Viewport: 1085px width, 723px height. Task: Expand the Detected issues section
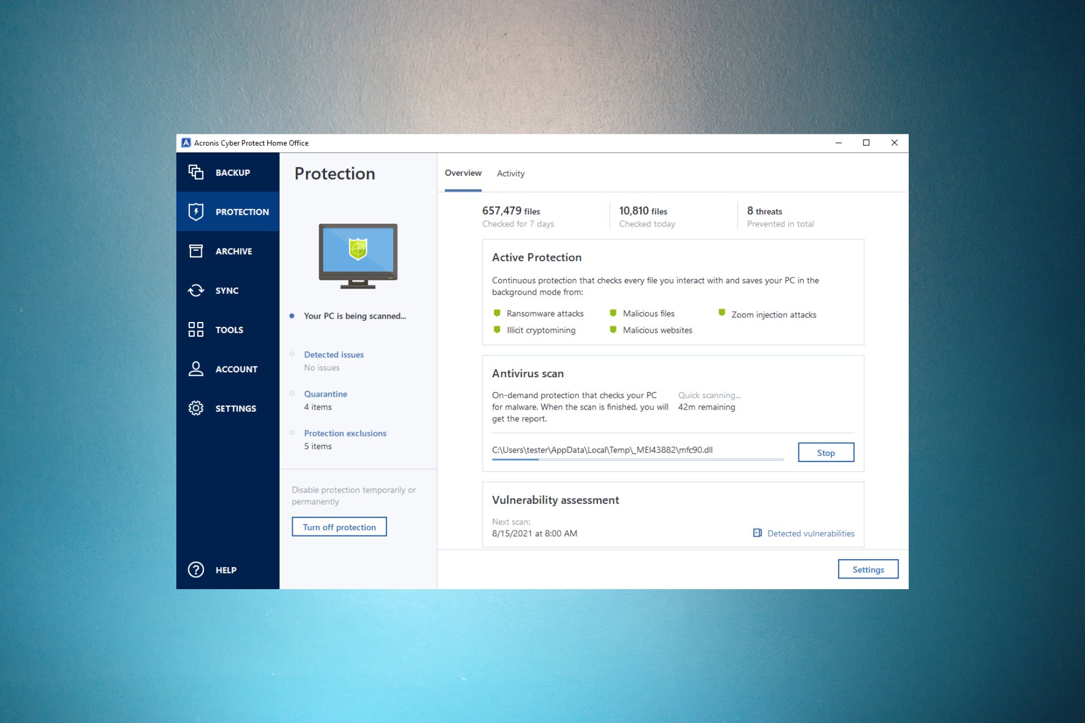(333, 354)
